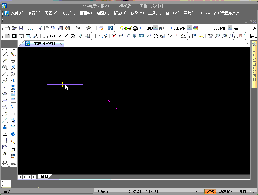Click the Save floppy disk icon
258x195 pixels.
tap(21, 28)
